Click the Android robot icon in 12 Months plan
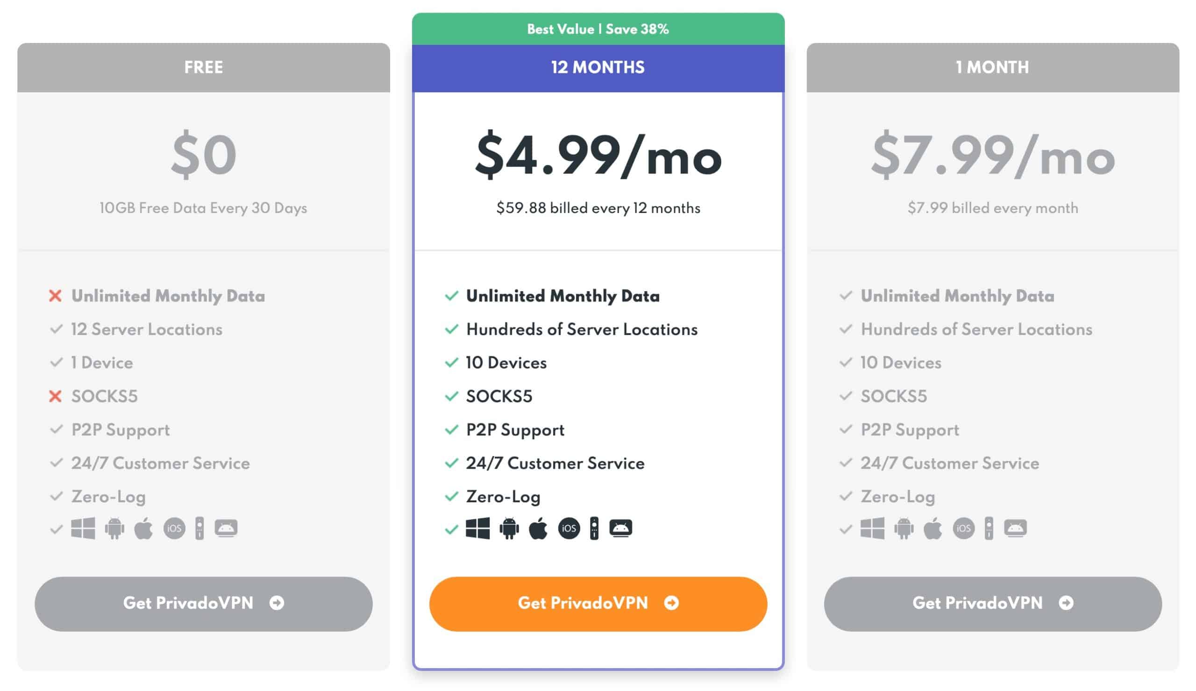The width and height of the screenshot is (1196, 691). coord(509,528)
